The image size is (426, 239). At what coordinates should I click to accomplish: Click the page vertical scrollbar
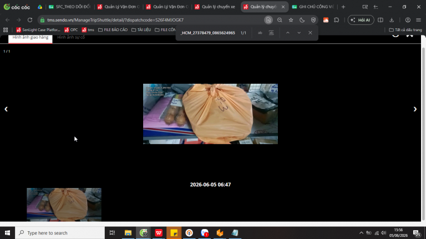(x=423, y=133)
